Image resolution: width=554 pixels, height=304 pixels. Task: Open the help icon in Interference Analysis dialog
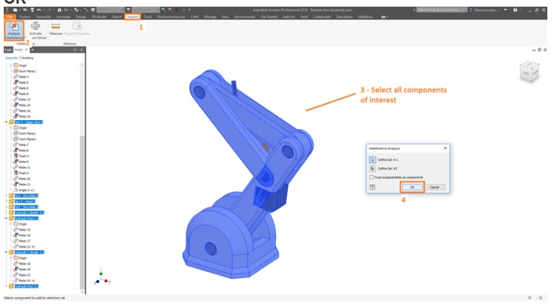(372, 187)
